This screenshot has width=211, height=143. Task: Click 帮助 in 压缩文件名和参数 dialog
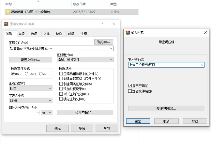tap(107, 128)
